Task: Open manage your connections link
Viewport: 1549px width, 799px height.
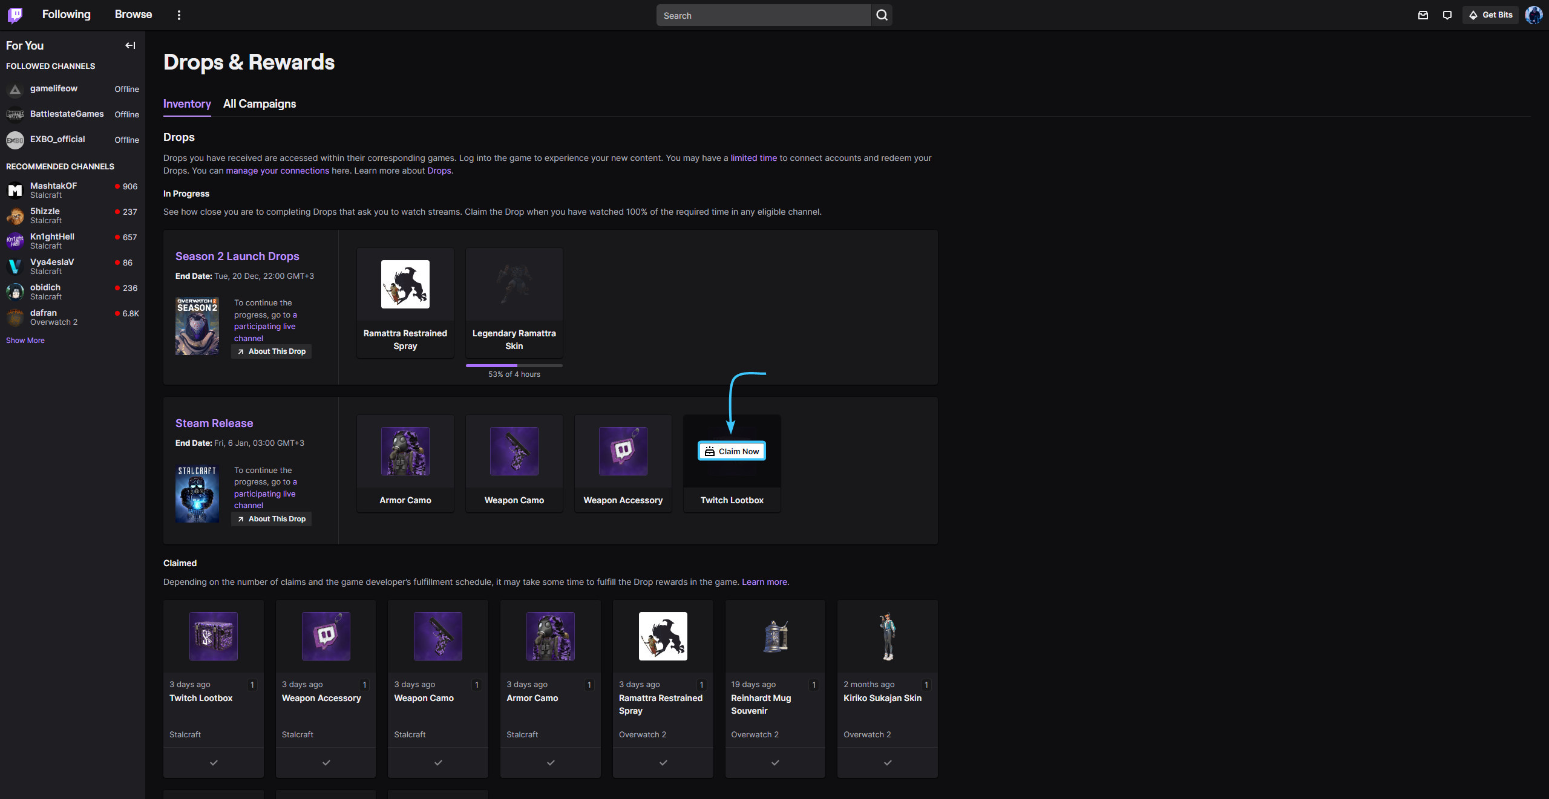Action: [x=277, y=171]
